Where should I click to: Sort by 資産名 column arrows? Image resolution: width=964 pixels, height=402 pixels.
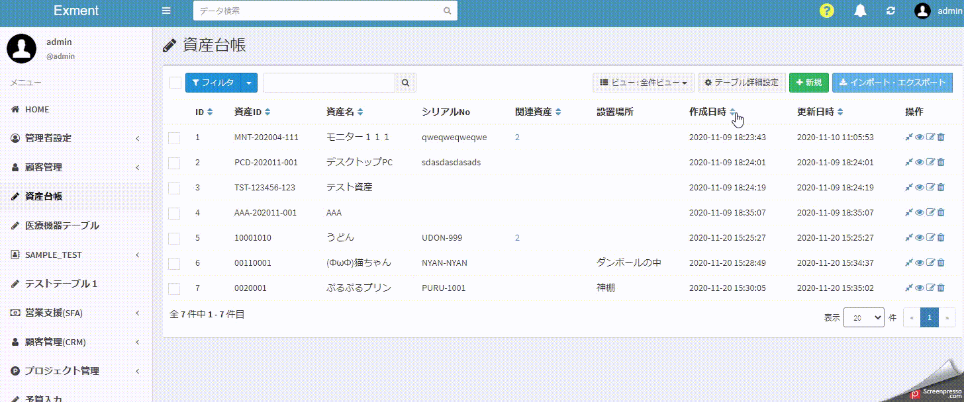(360, 112)
